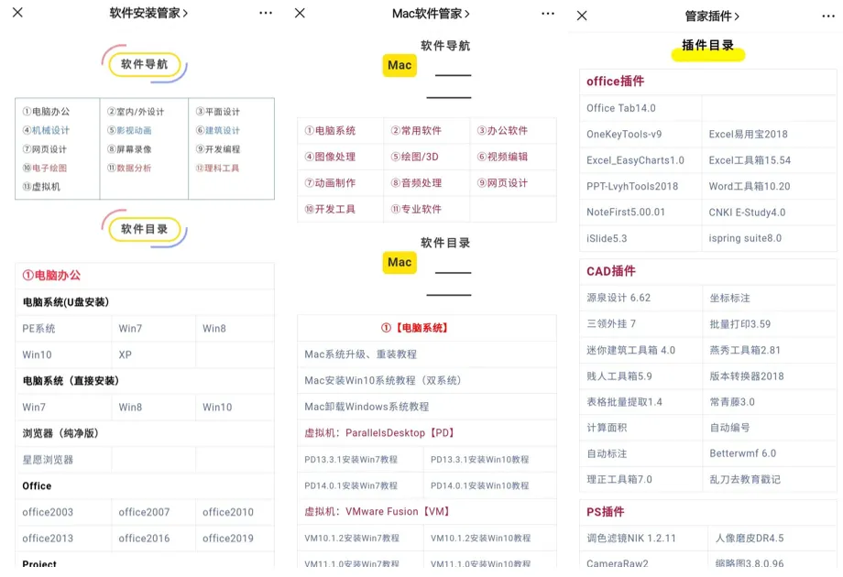
Task: Jump to ①电脑办公 in the navigation
Action: (x=46, y=112)
